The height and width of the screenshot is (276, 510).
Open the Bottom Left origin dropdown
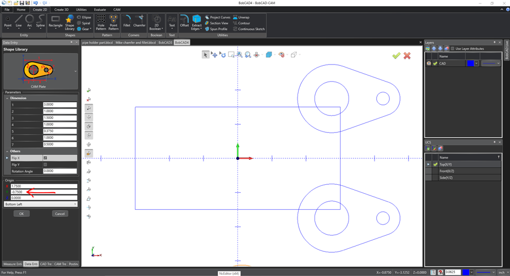tap(41, 204)
